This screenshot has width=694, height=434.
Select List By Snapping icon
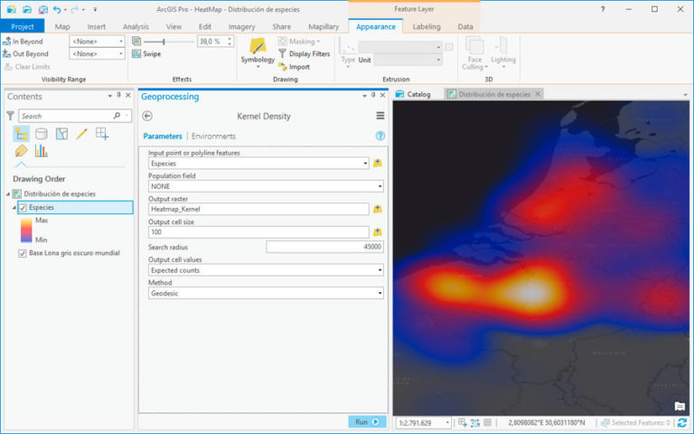click(x=102, y=133)
